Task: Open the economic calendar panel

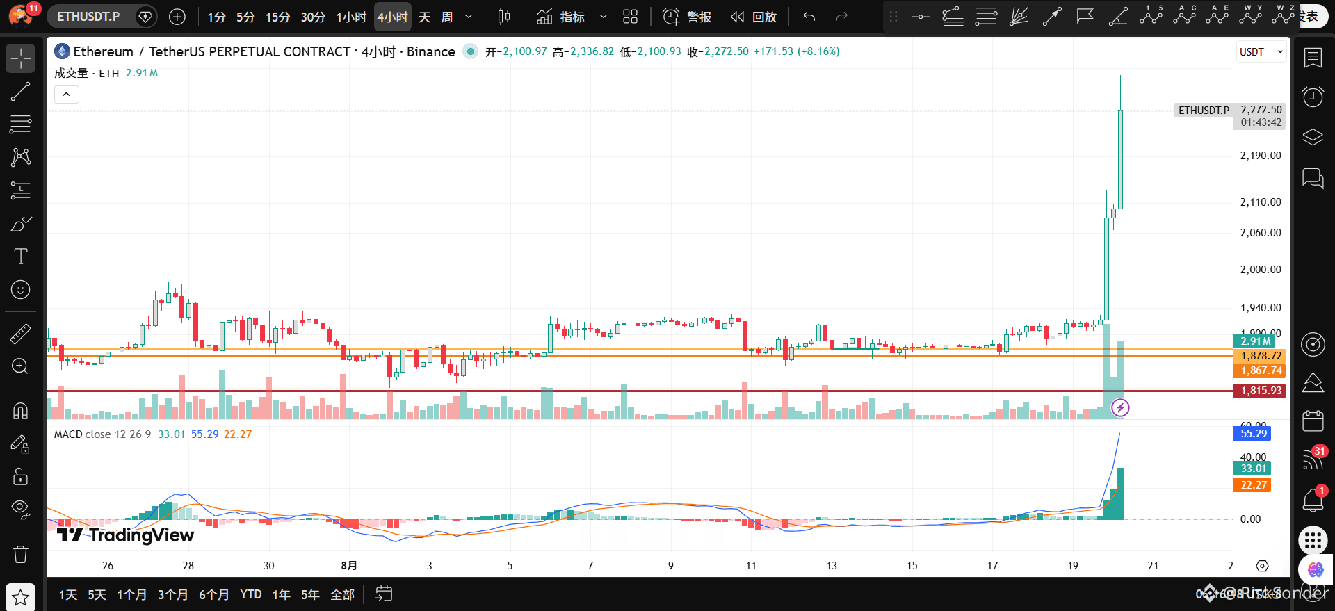Action: (x=1313, y=421)
